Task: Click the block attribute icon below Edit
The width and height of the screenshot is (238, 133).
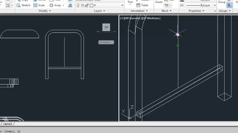Action: 166,6
